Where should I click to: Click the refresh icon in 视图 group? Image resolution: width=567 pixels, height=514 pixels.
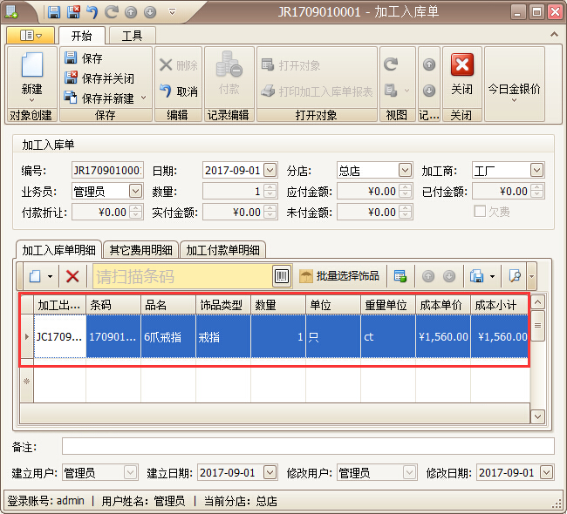pos(391,64)
